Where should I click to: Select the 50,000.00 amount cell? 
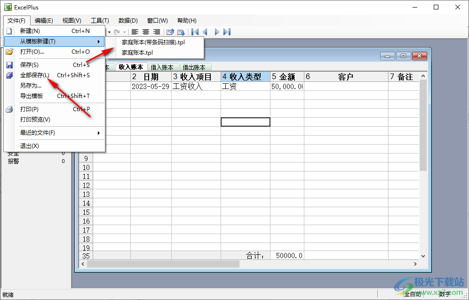tap(287, 86)
